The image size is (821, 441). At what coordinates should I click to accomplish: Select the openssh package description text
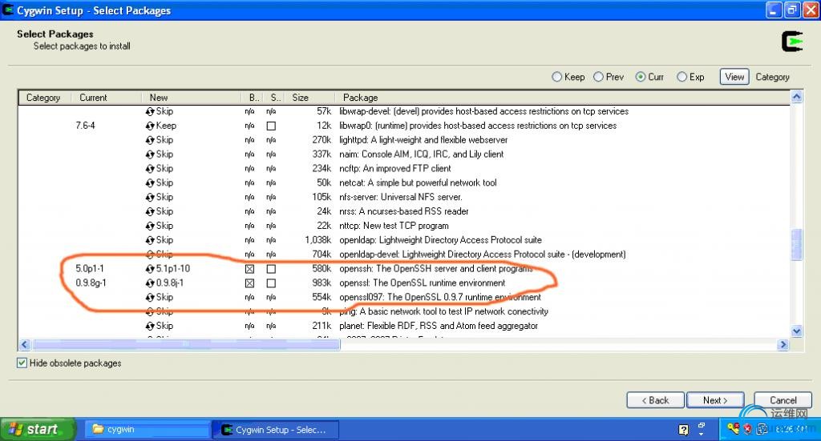435,269
